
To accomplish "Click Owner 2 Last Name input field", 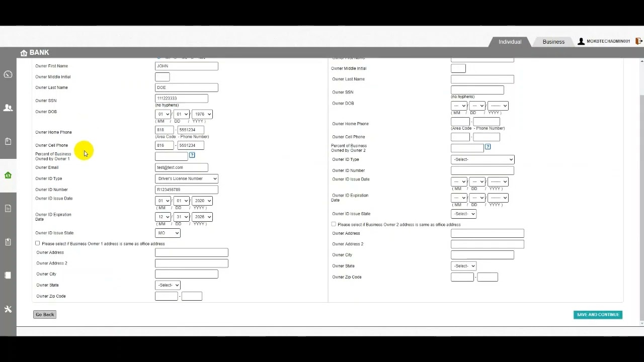I will click(x=482, y=79).
